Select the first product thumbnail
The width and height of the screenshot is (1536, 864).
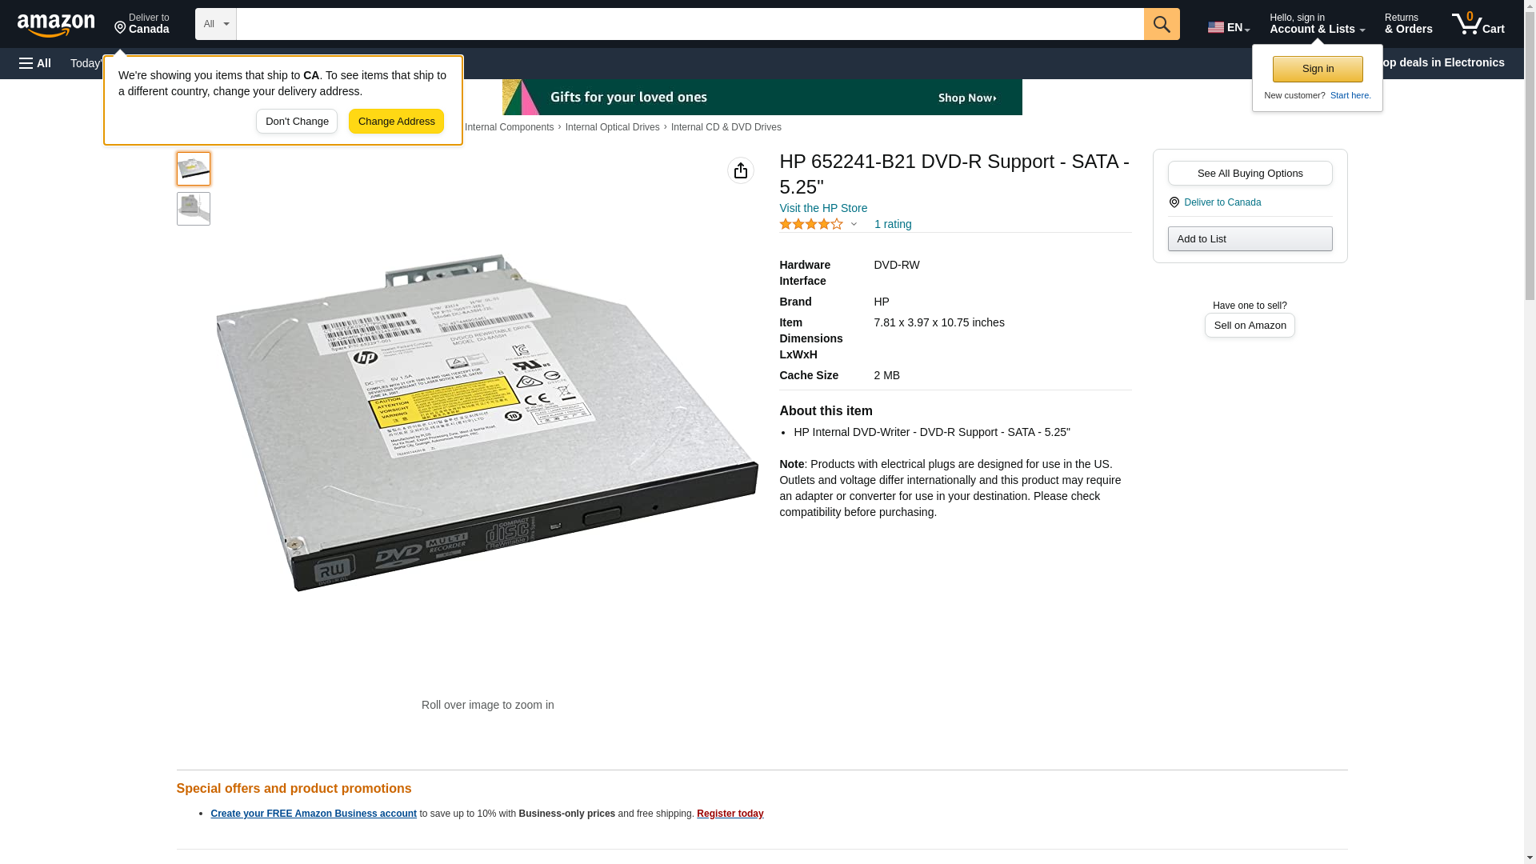tap(193, 169)
